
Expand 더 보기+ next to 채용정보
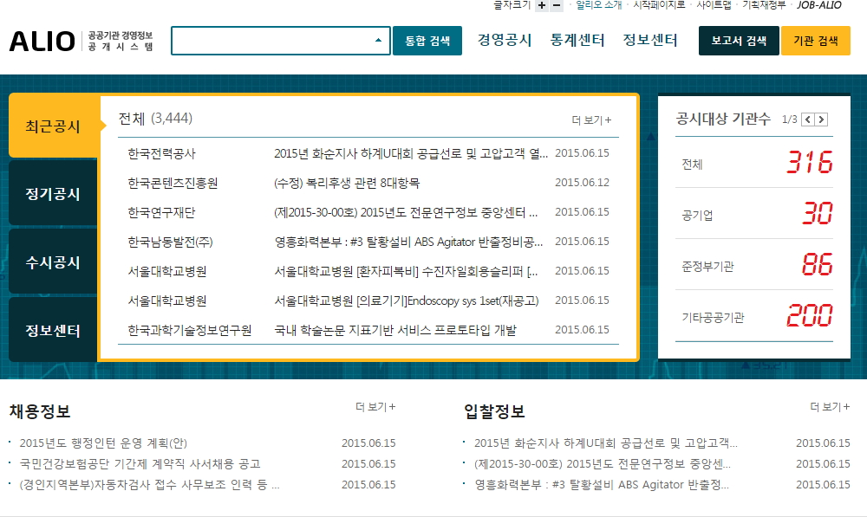375,407
